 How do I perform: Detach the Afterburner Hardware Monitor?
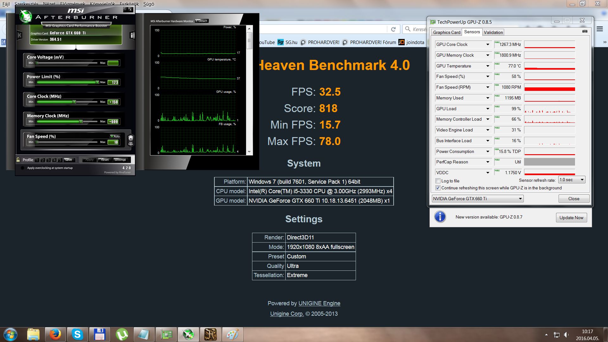click(x=202, y=21)
